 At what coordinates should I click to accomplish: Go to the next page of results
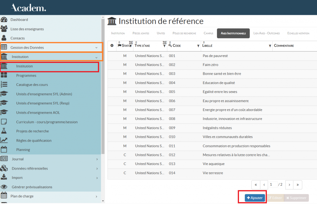(289, 184)
